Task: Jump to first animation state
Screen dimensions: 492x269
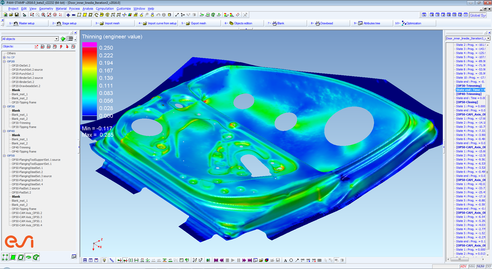Action: tap(216, 260)
